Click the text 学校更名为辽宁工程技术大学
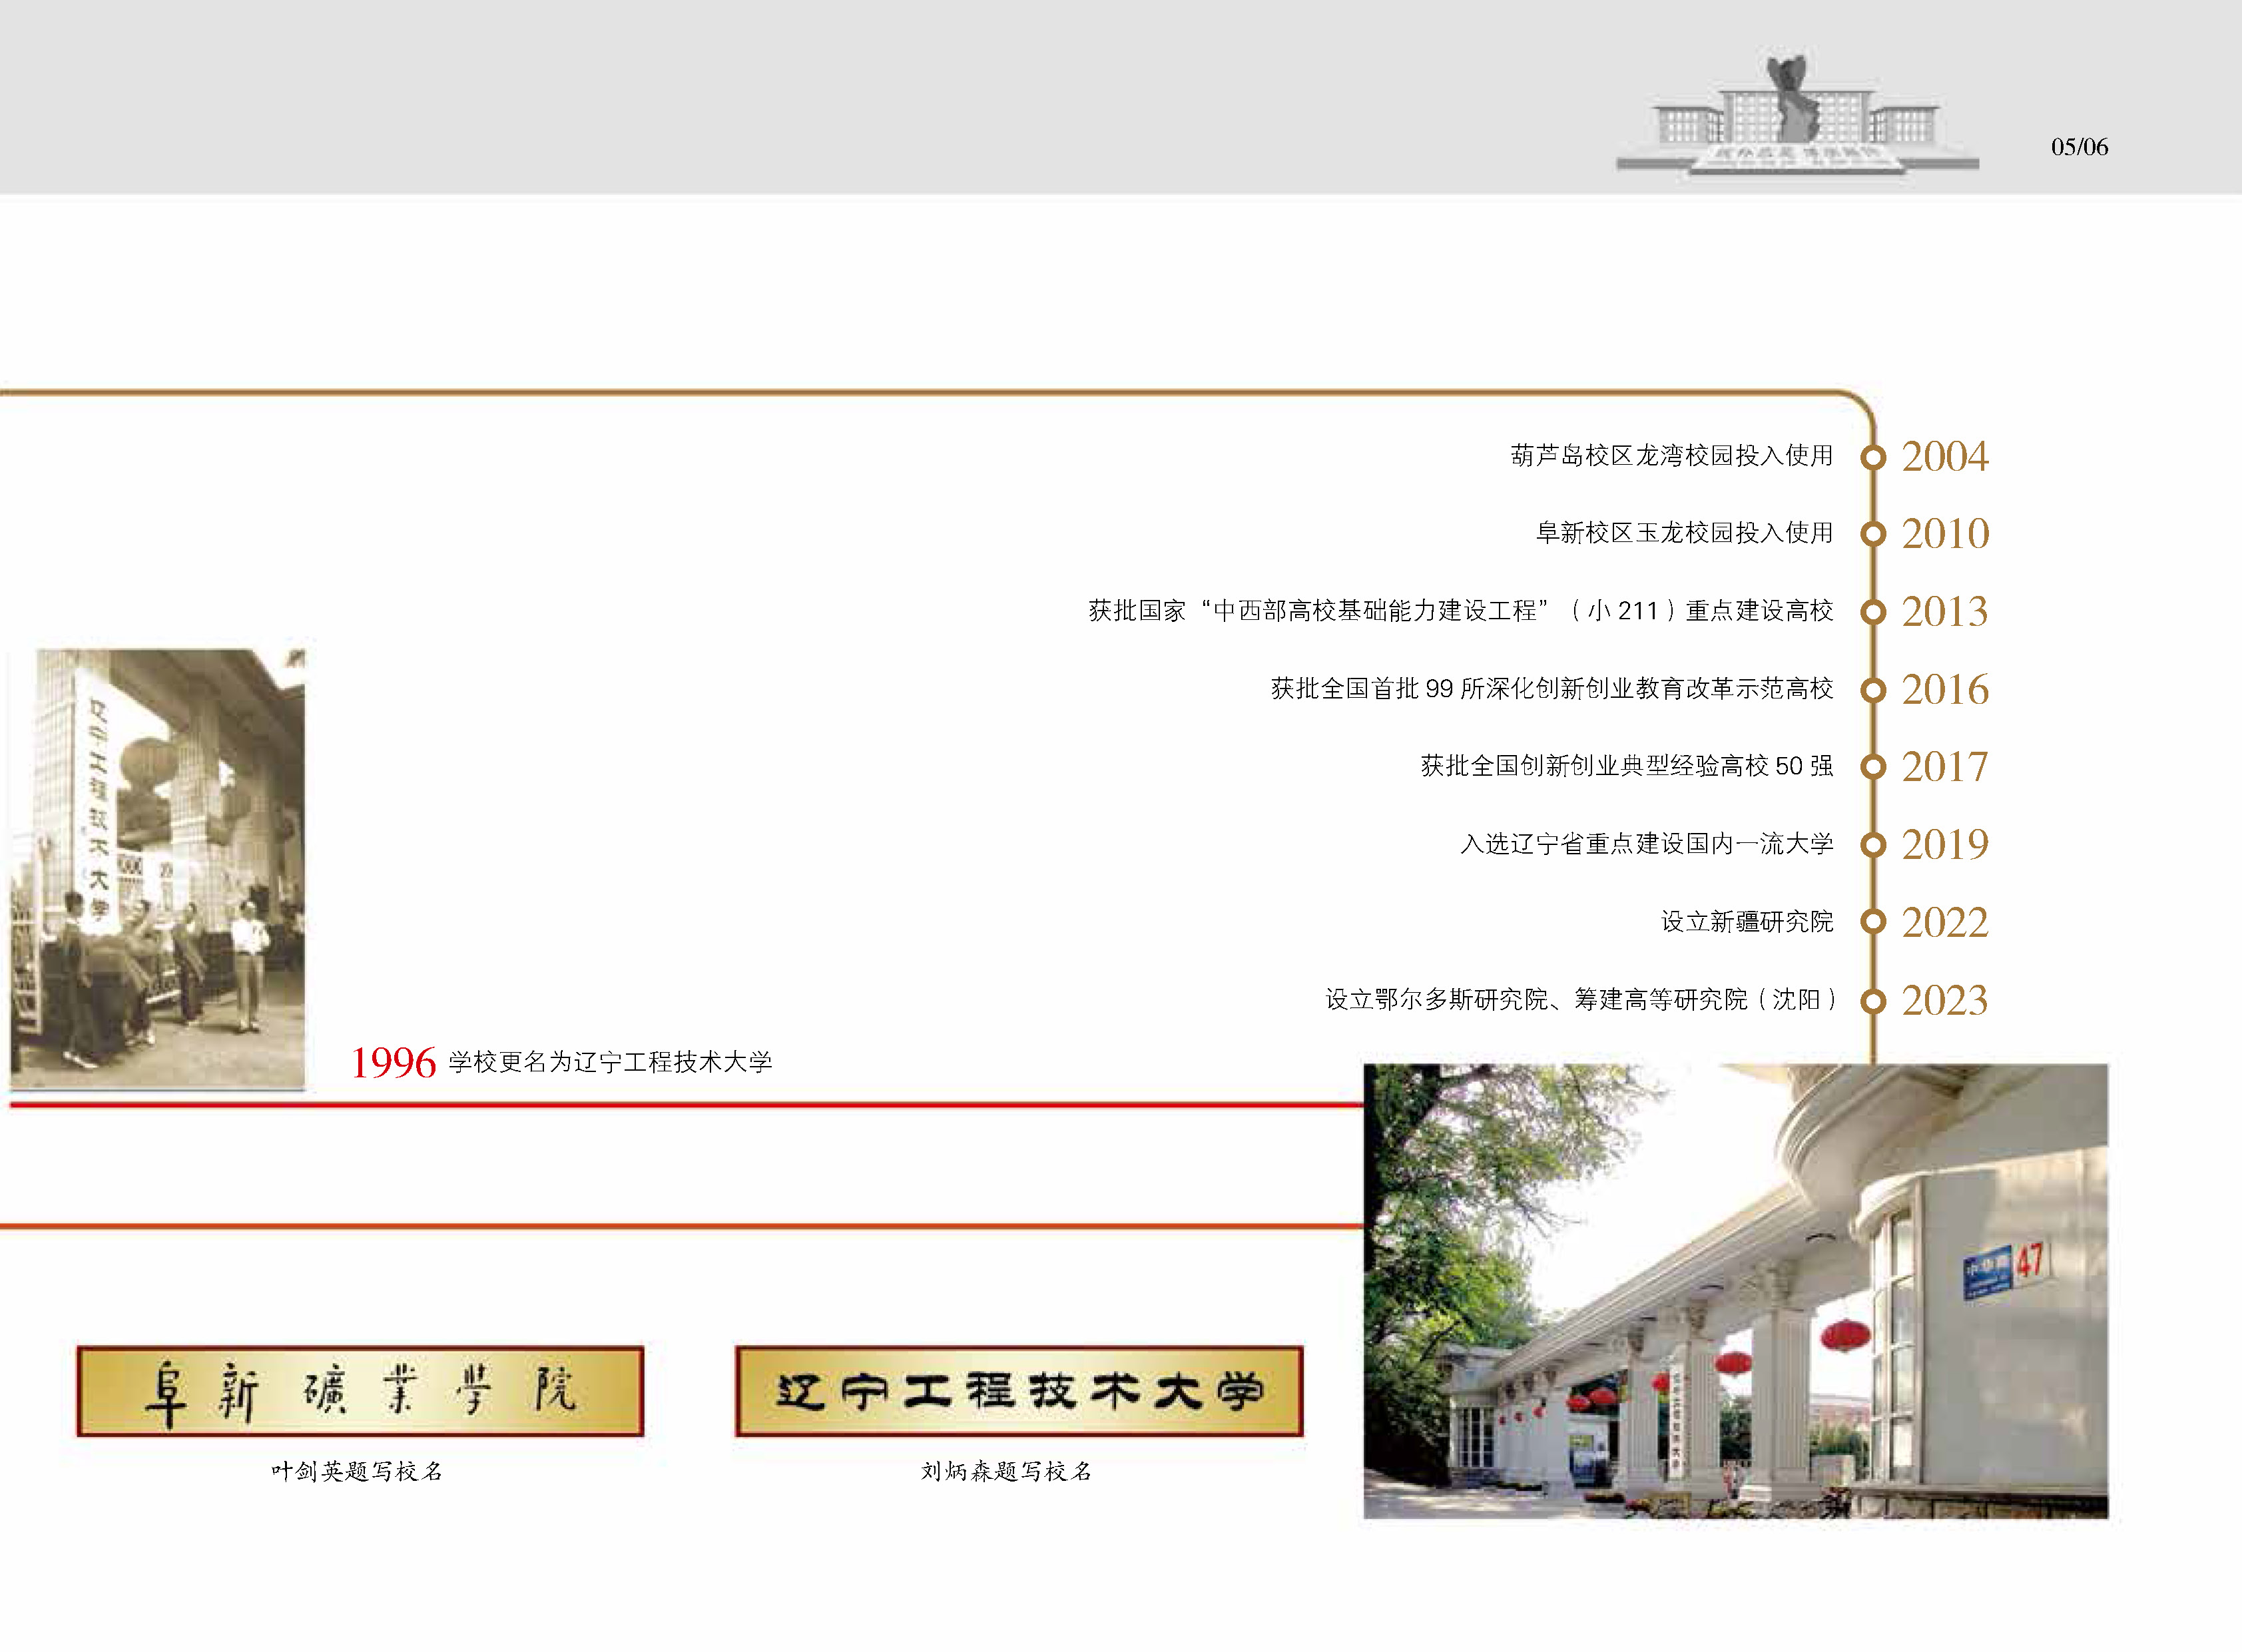Image resolution: width=2242 pixels, height=1652 pixels. [x=610, y=1062]
